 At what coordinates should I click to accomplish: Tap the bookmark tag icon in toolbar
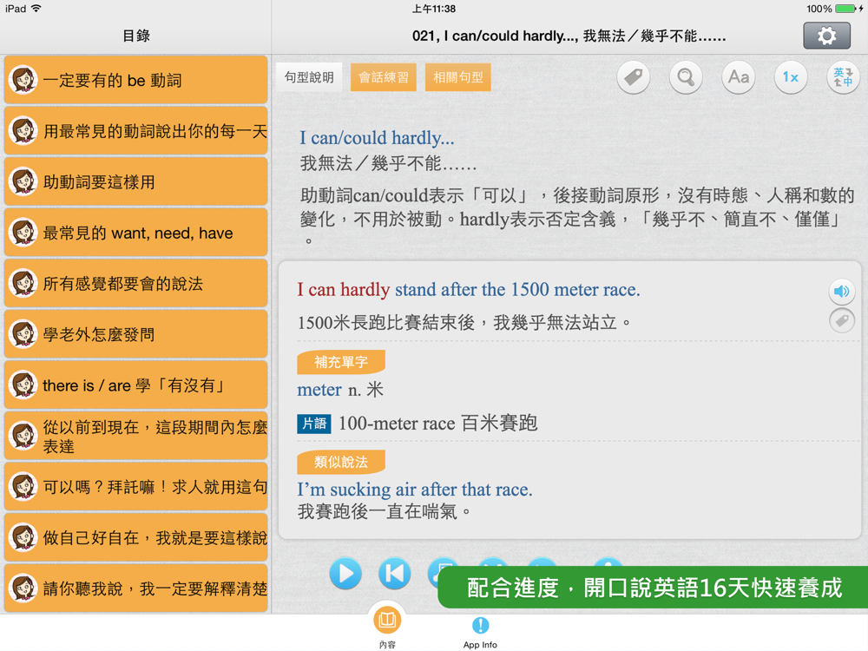[634, 77]
